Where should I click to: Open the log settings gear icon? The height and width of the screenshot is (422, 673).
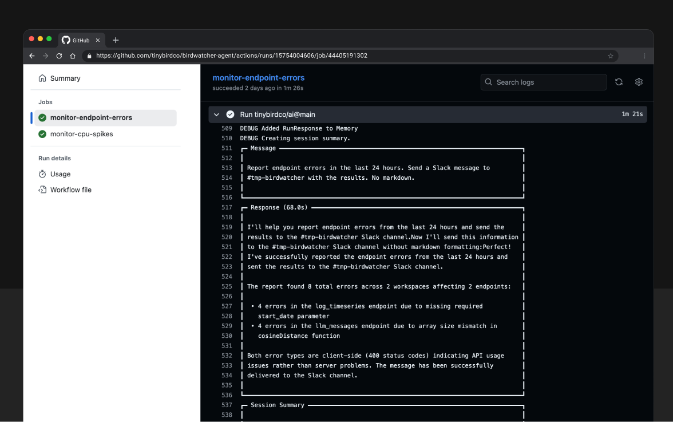pyautogui.click(x=639, y=82)
